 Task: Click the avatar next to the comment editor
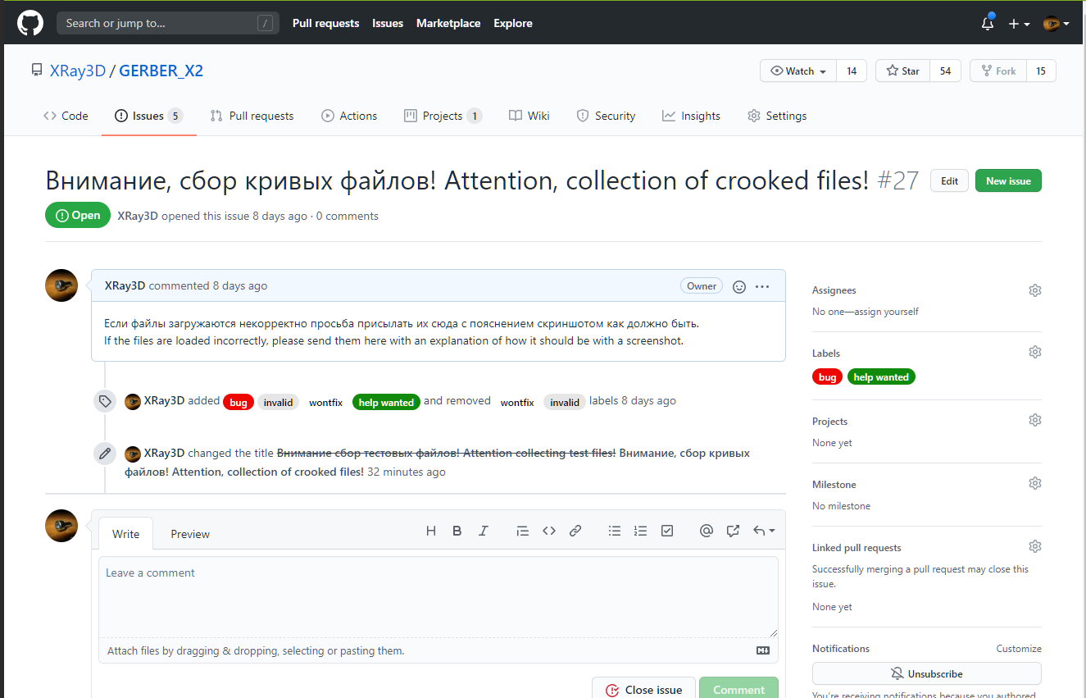click(61, 526)
